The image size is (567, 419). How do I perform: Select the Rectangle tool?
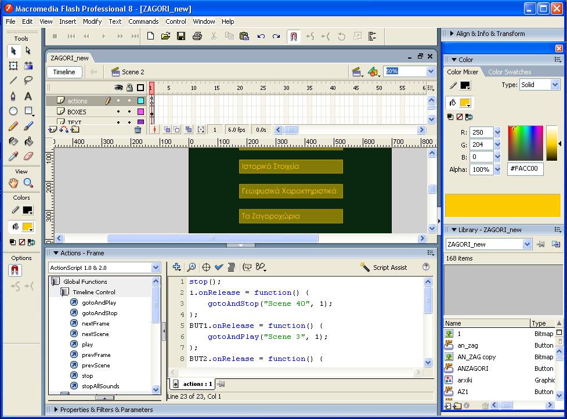pos(28,111)
